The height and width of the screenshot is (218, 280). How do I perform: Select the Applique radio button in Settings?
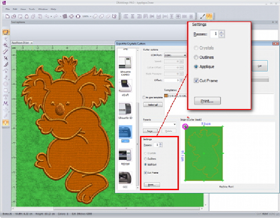145,165
